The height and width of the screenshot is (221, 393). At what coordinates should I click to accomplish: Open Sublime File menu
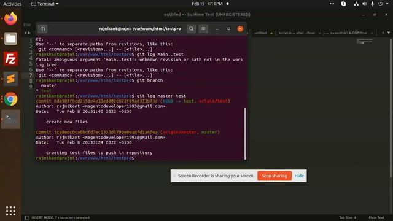[27, 25]
